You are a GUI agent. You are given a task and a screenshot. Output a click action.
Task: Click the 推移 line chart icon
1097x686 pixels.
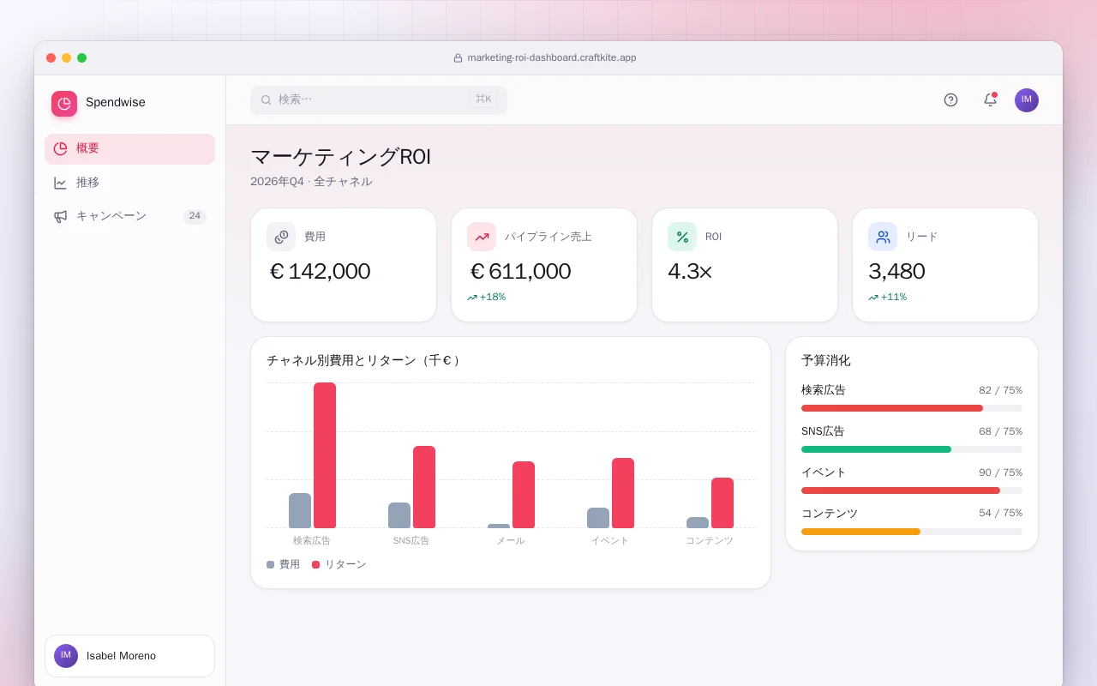(x=60, y=183)
